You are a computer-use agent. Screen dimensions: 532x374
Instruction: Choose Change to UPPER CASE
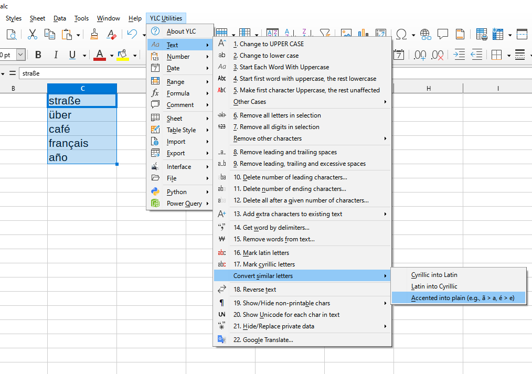[271, 44]
